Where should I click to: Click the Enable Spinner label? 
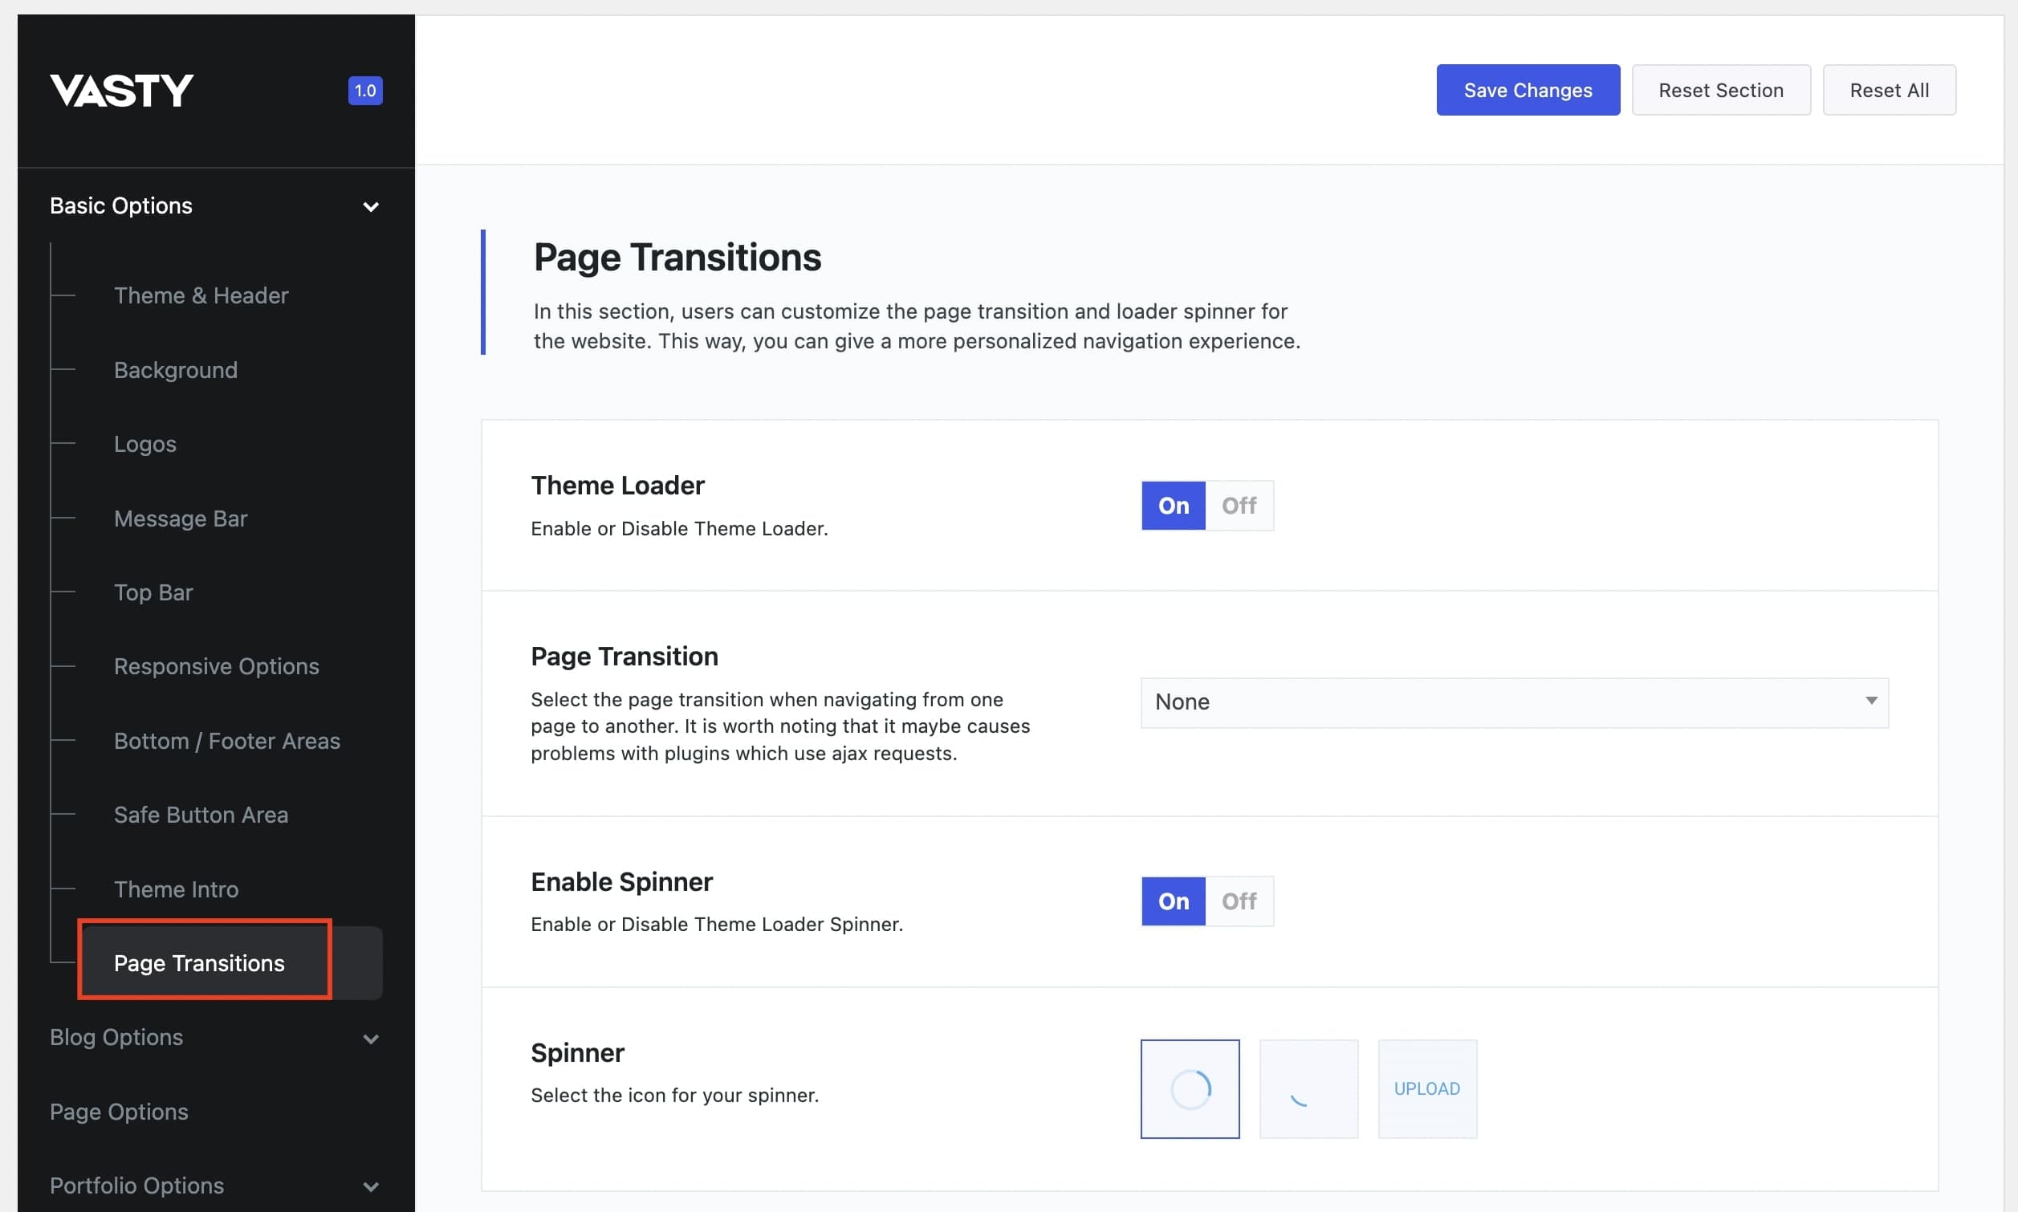(x=621, y=881)
